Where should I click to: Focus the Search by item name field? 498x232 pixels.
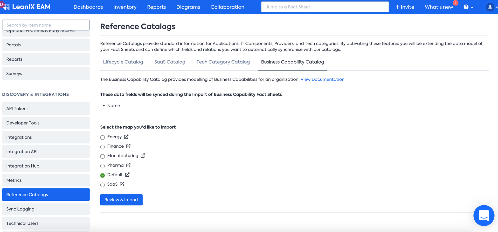pyautogui.click(x=46, y=25)
